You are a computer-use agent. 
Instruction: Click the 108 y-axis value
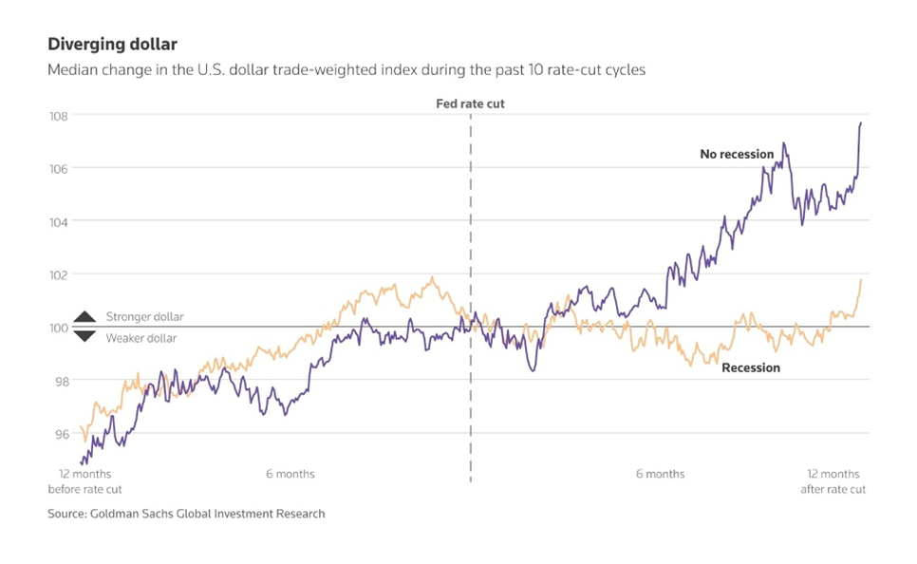(x=58, y=116)
